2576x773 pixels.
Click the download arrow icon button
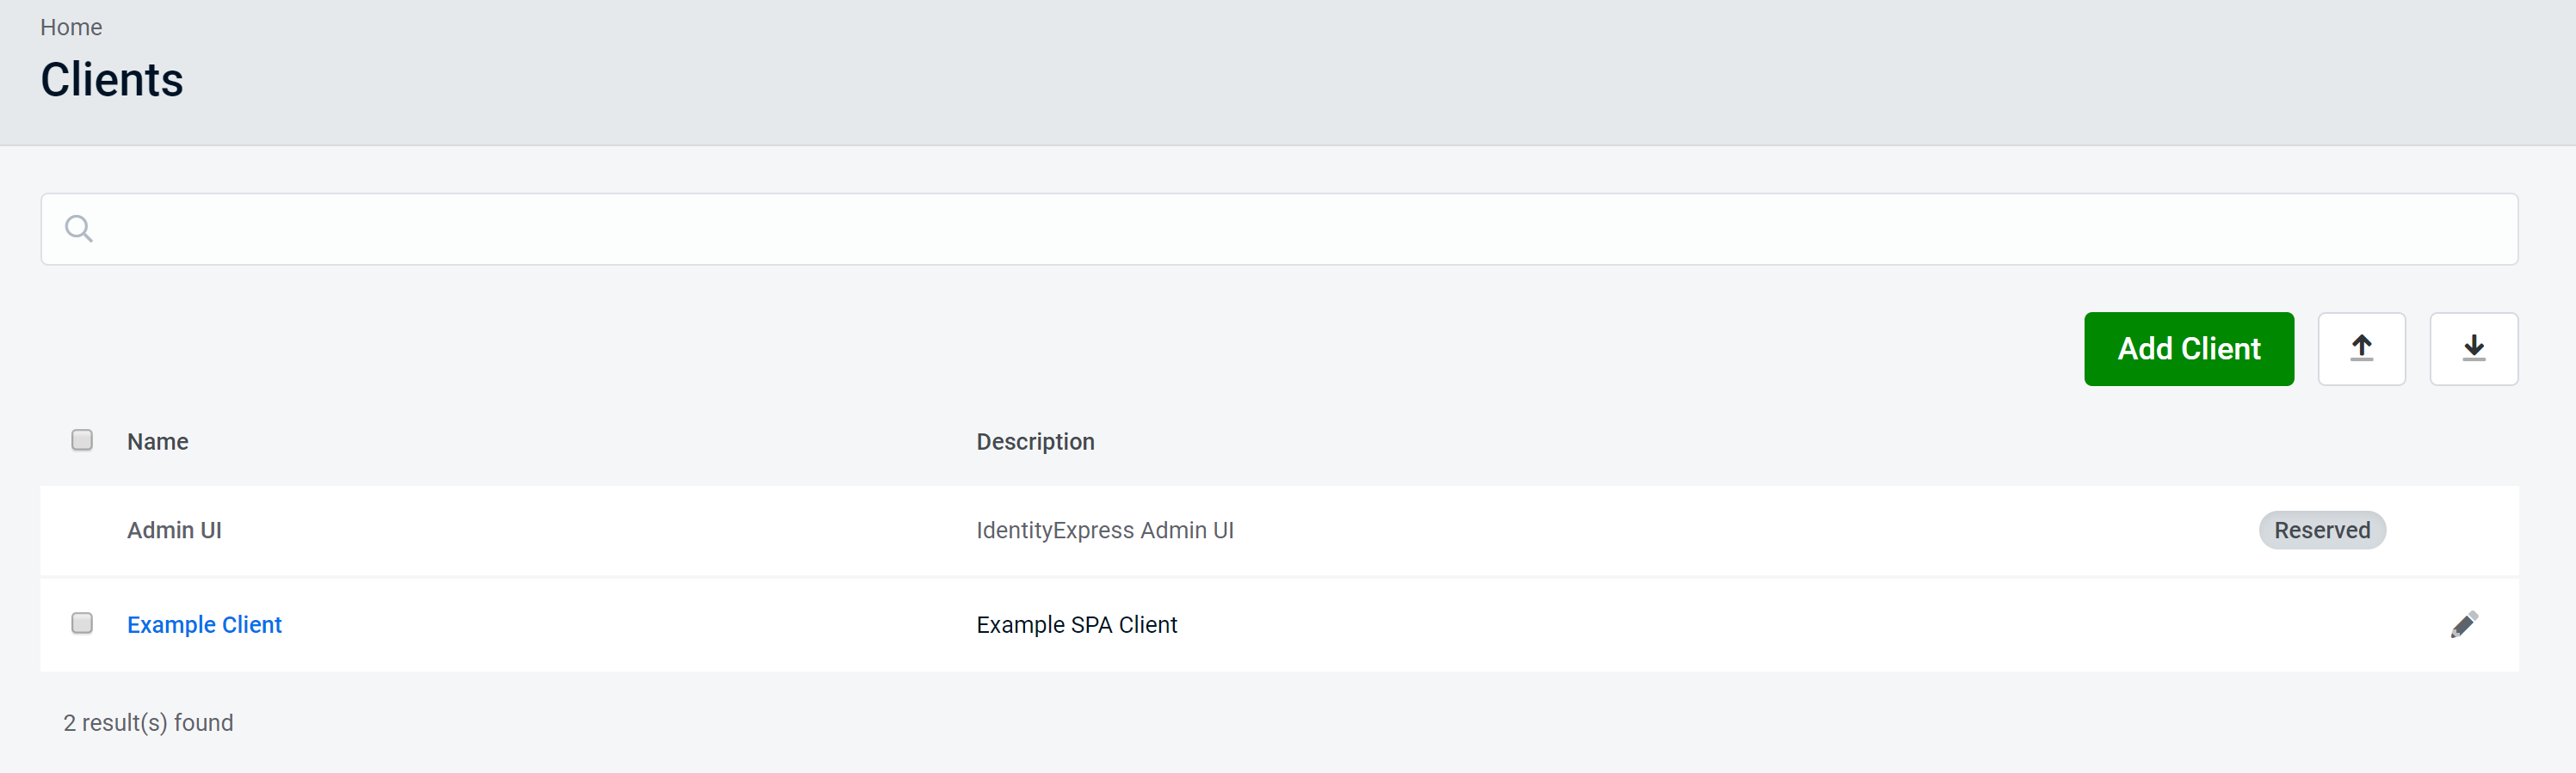tap(2473, 348)
